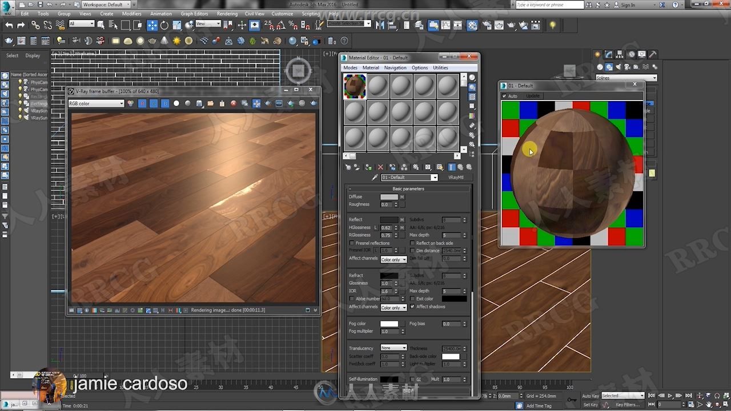Open the Graph Editors menu
Viewport: 731px width, 411px height.
194,14
